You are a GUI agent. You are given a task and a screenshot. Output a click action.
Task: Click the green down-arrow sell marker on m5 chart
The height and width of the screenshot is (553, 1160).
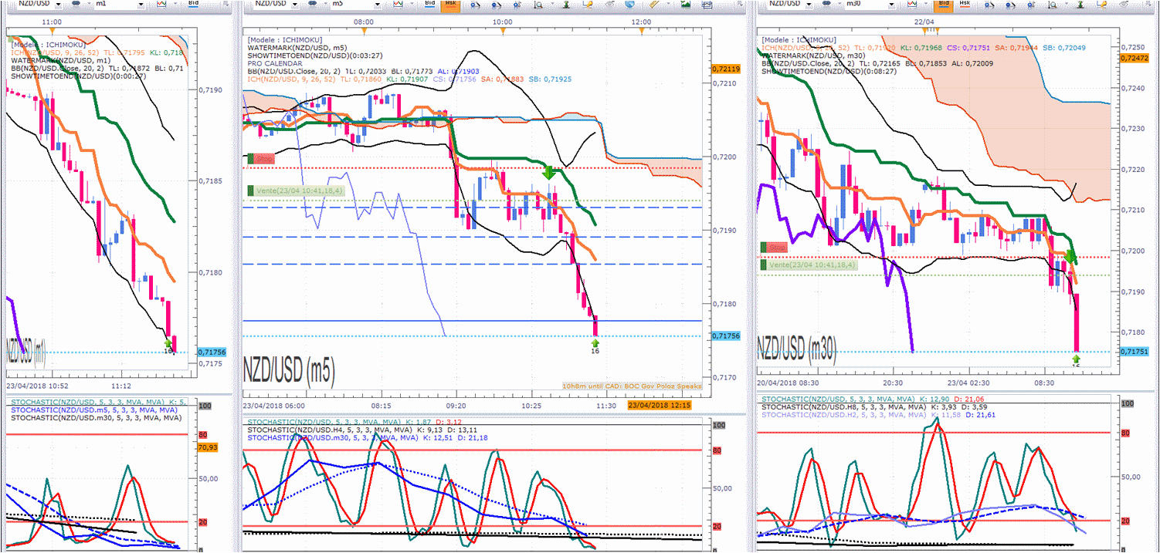pyautogui.click(x=549, y=172)
